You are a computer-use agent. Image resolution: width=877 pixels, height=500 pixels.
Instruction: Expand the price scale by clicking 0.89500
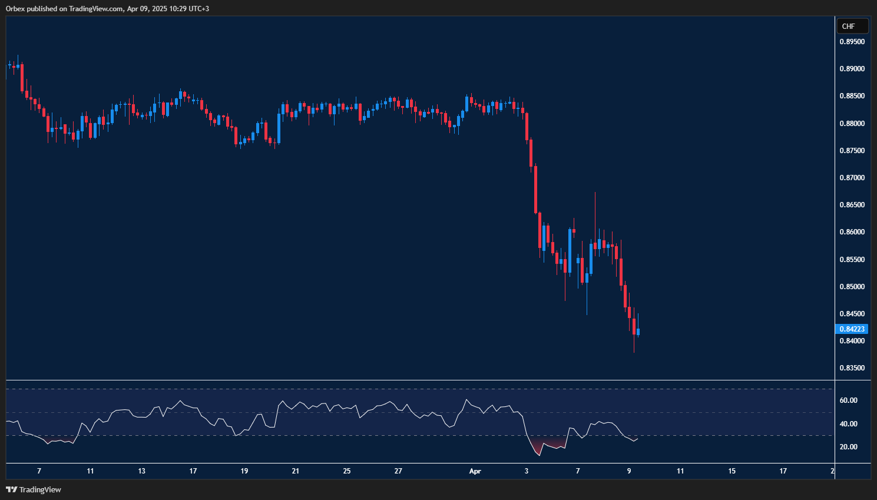(x=852, y=42)
